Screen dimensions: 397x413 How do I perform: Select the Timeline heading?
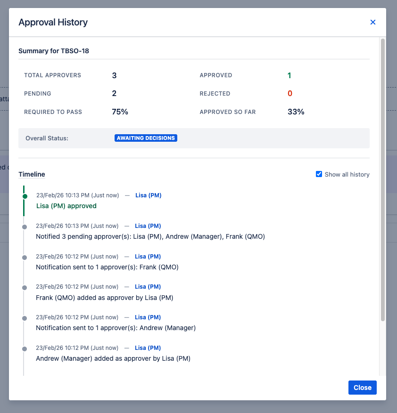click(31, 174)
